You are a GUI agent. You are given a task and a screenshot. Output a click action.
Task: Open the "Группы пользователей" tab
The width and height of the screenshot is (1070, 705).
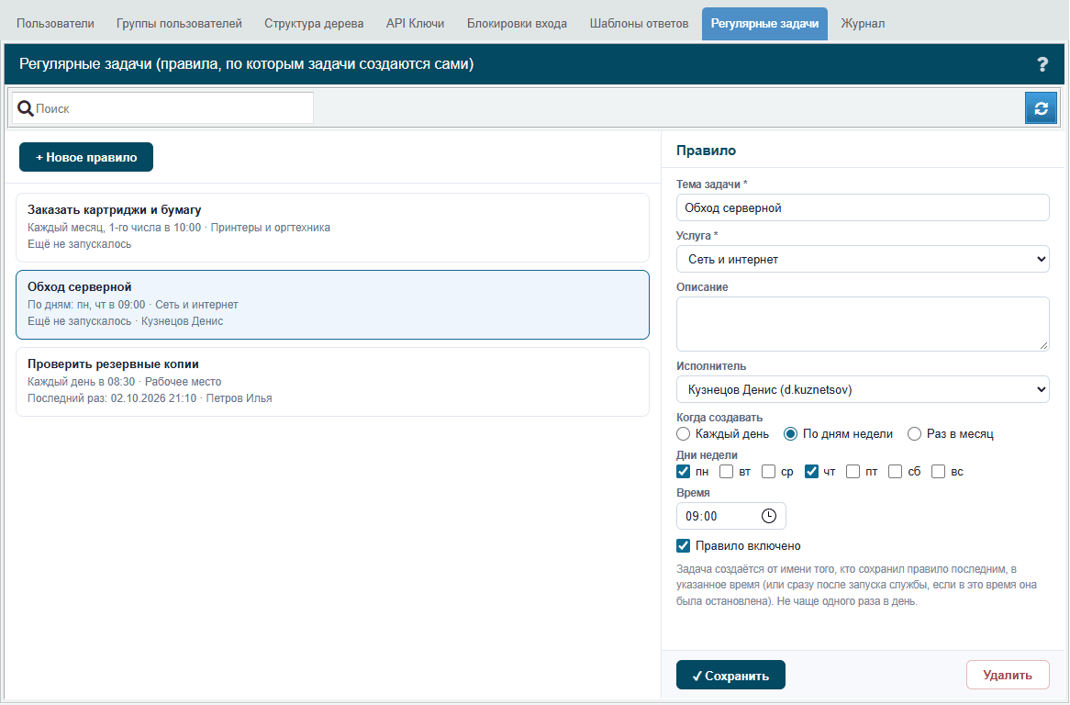pos(180,24)
